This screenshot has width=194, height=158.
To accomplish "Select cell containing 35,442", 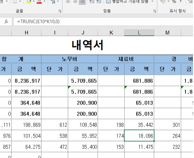I will pos(139,125).
